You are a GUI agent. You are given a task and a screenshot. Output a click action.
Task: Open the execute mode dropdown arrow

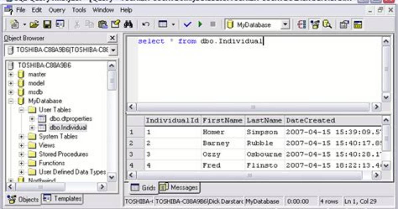173,25
